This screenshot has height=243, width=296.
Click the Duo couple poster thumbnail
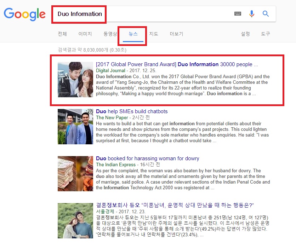pyautogui.click(x=75, y=80)
